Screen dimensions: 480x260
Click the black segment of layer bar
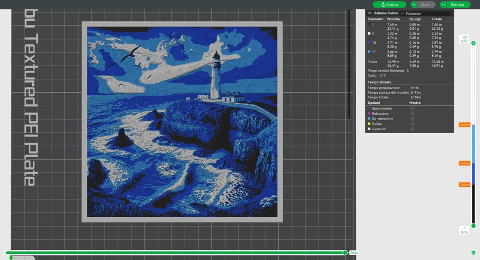(x=473, y=204)
